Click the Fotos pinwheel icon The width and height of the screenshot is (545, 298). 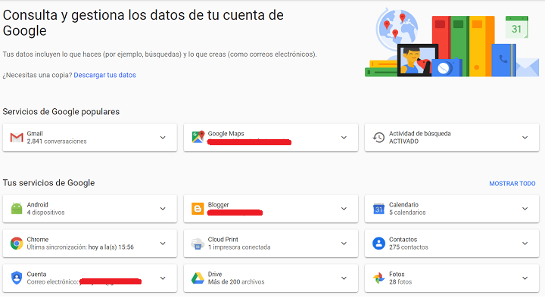378,278
